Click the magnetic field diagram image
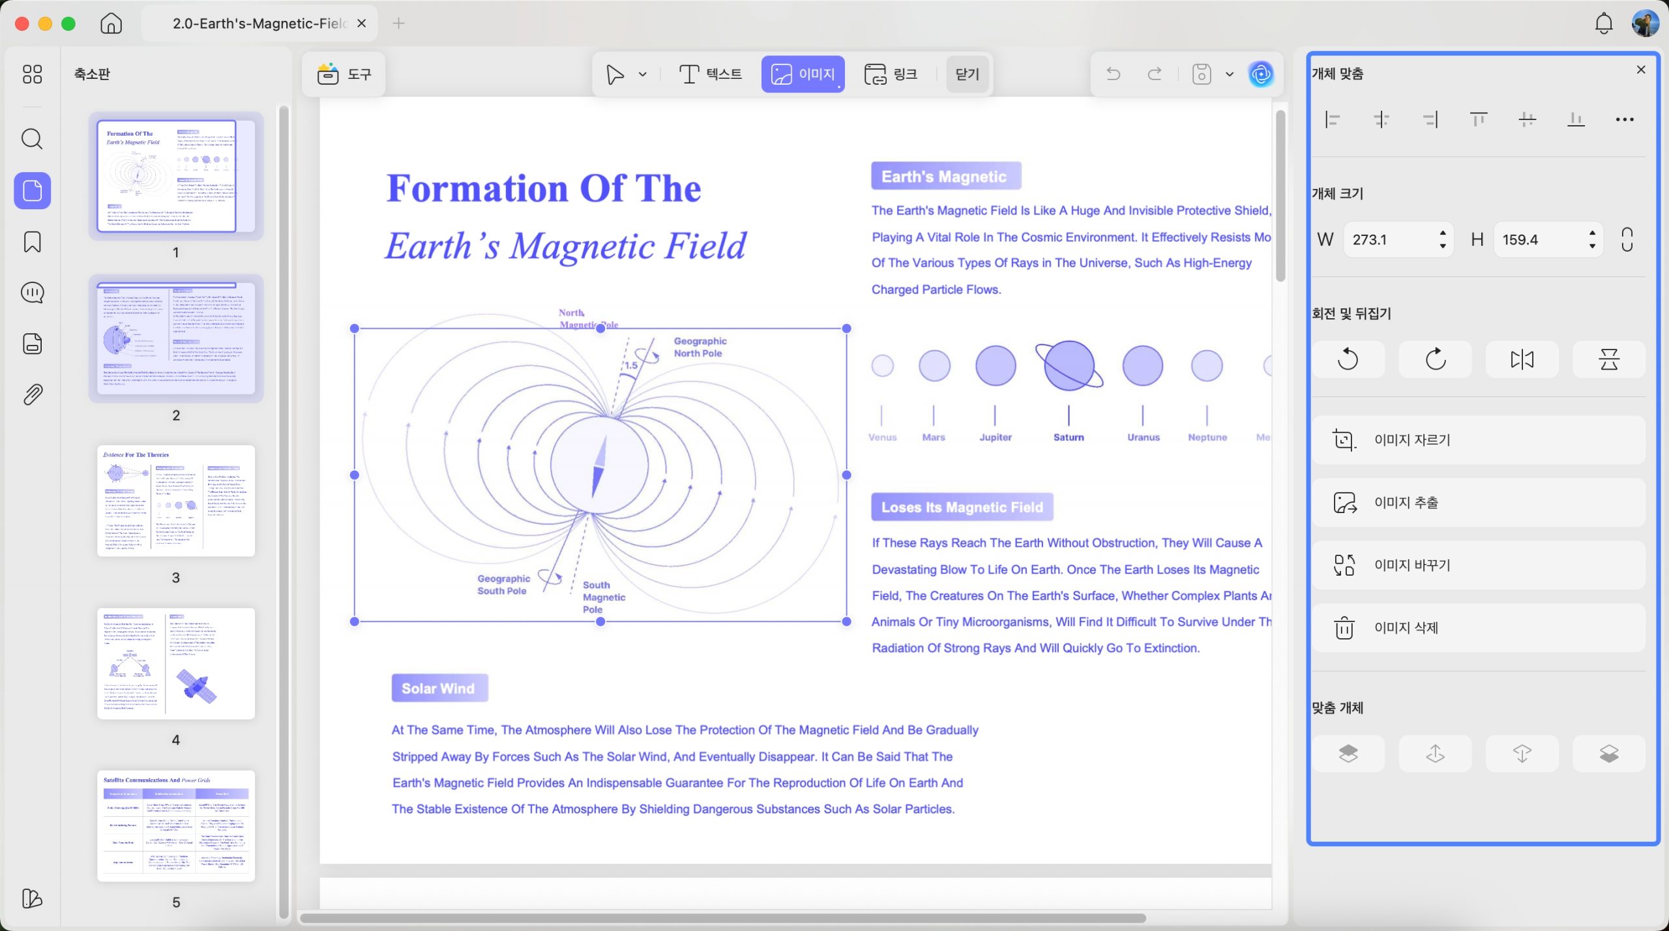This screenshot has width=1669, height=931. pos(600,475)
